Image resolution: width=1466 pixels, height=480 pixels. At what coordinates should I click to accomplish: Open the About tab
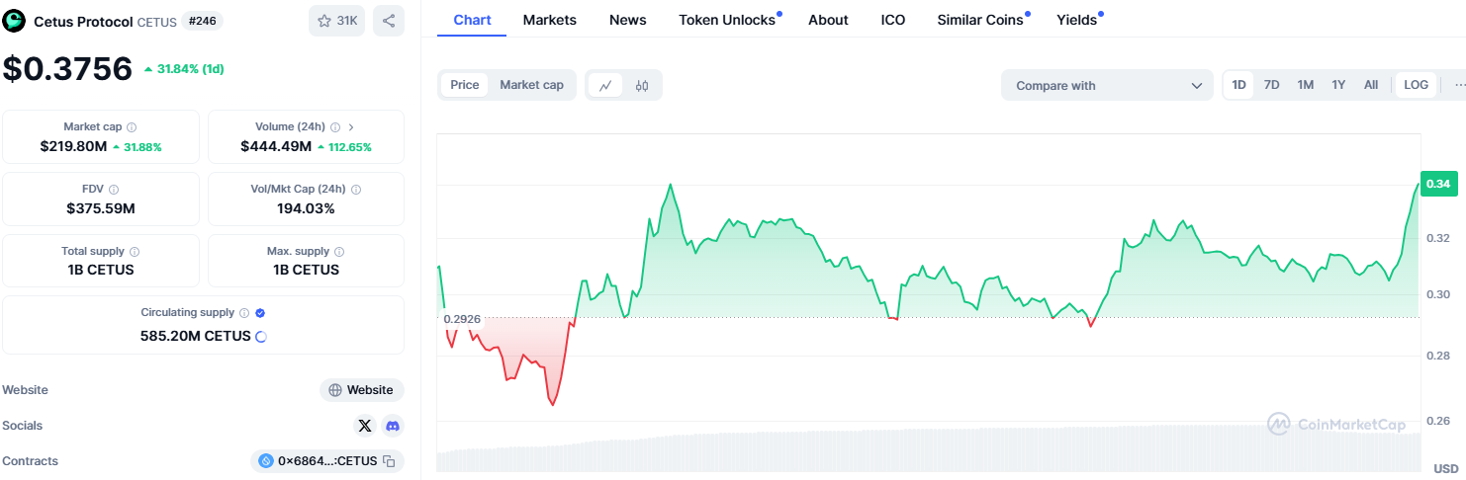tap(828, 20)
